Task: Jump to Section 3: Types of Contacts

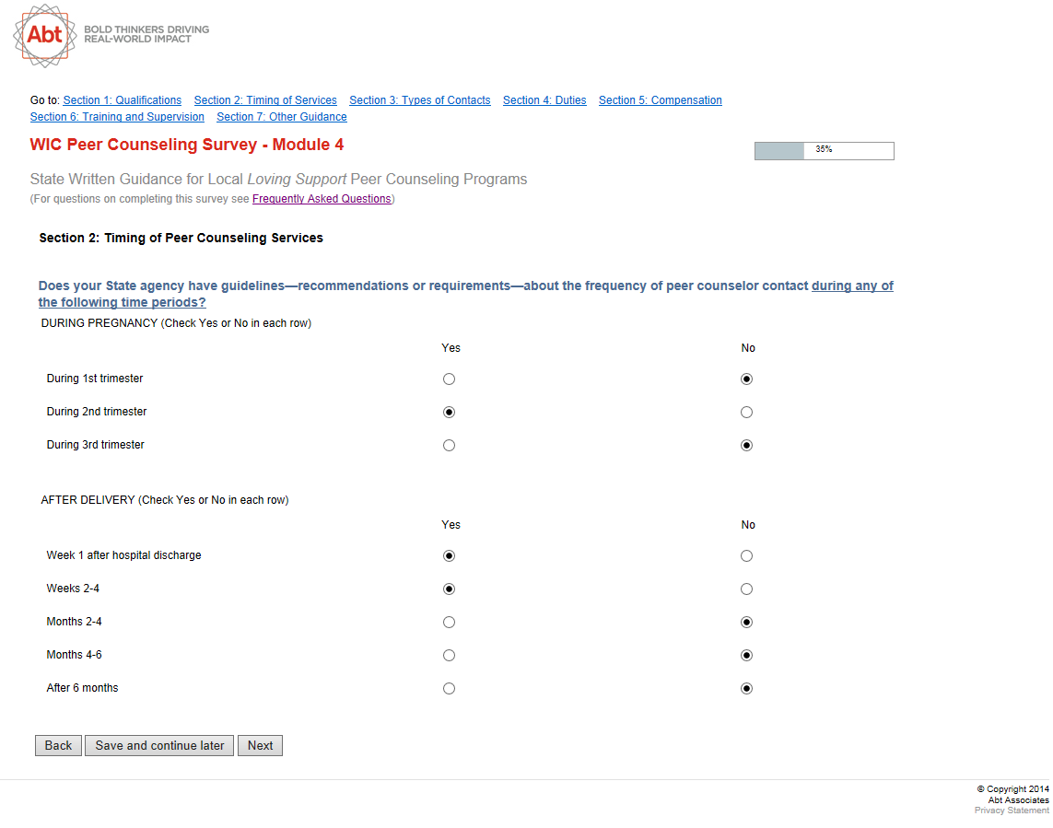Action: 420,100
